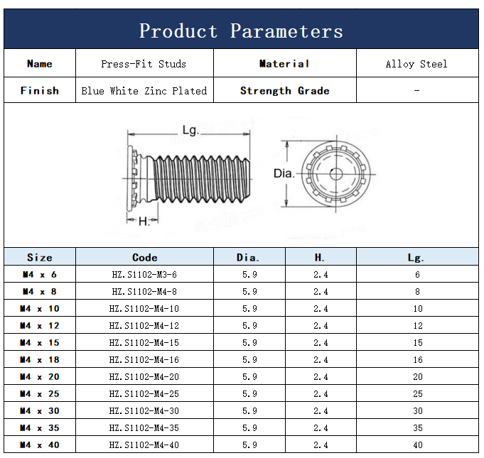Viewport: 484px width, 458px height.
Task: Select the Alloy Steel material cell
Action: [x=416, y=64]
